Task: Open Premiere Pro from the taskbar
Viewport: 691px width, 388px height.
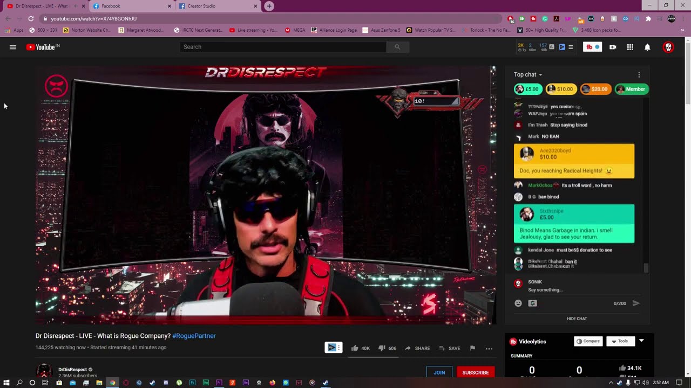Action: pos(219,383)
